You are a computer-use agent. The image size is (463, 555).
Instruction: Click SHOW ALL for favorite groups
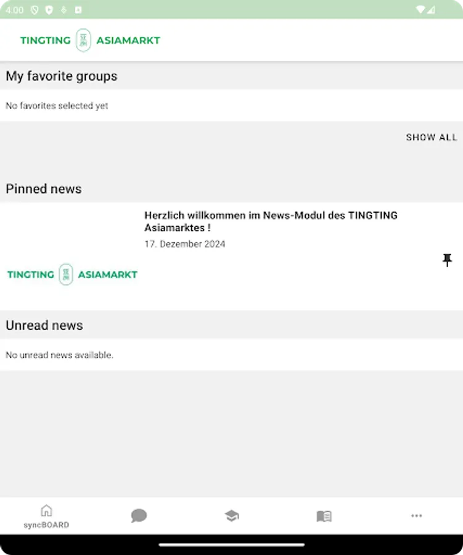(x=432, y=137)
